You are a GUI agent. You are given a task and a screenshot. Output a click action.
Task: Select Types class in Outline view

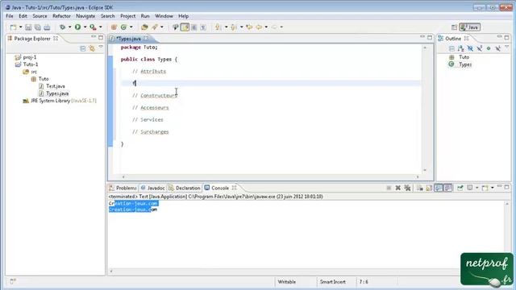point(460,64)
